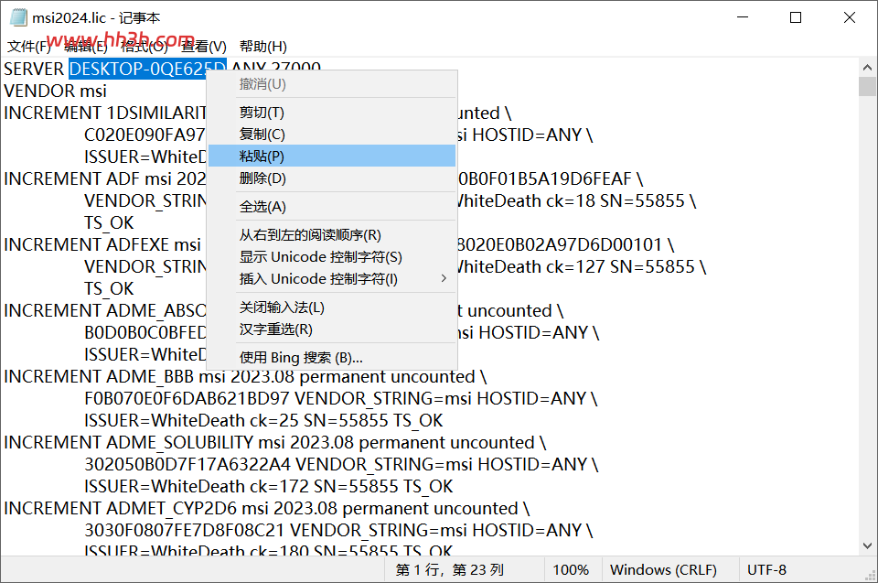Click Windows (CRLF) in the status bar
The width and height of the screenshot is (878, 583).
pos(663,569)
